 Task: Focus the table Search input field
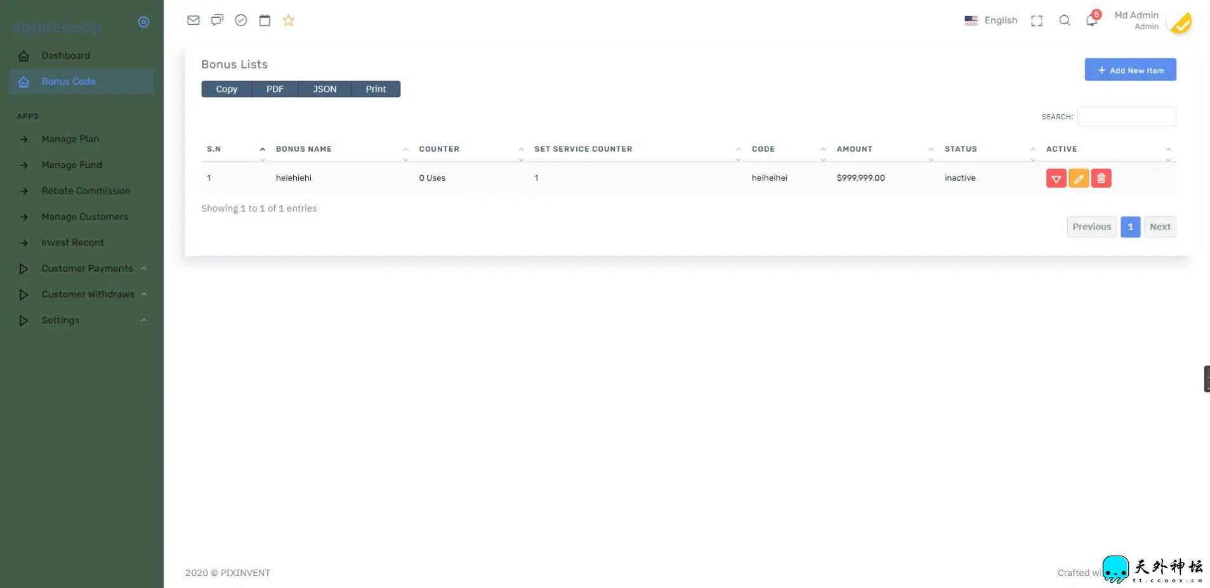pos(1126,117)
